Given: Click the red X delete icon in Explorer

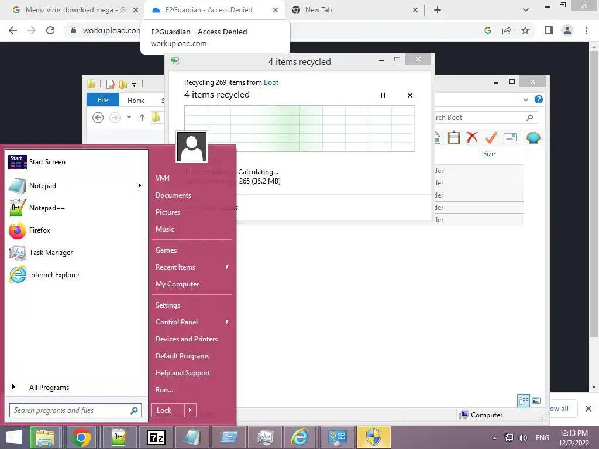Looking at the screenshot, I should pyautogui.click(x=472, y=137).
